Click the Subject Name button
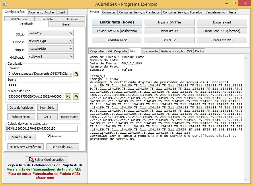Viewport: 253px width, 186px height. pyautogui.click(x=21, y=117)
